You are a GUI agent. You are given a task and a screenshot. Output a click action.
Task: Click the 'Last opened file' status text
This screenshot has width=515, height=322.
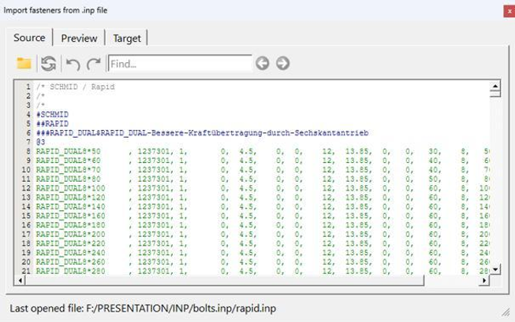pyautogui.click(x=143, y=309)
